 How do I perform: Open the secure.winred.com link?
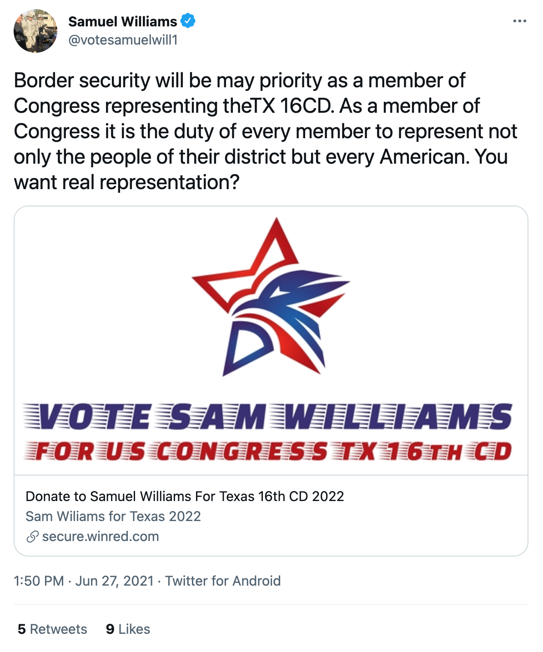(101, 537)
